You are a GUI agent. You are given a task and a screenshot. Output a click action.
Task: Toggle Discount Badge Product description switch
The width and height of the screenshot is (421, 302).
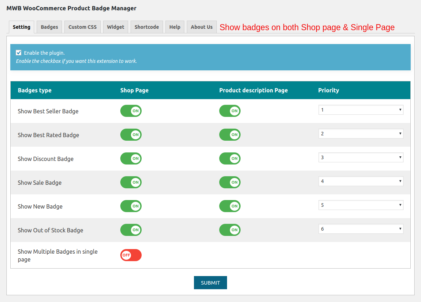230,158
